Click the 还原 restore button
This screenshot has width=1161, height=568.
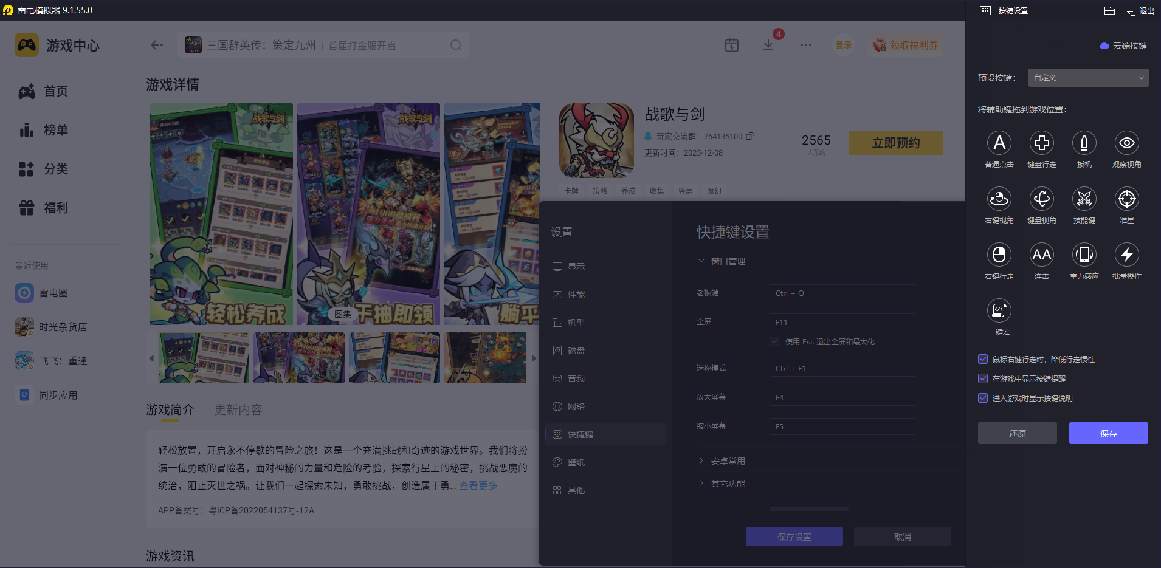(1017, 433)
